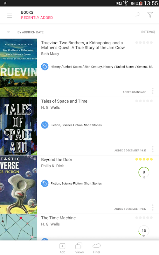
Task: Open the hamburger navigation menu
Action: tap(10, 15)
